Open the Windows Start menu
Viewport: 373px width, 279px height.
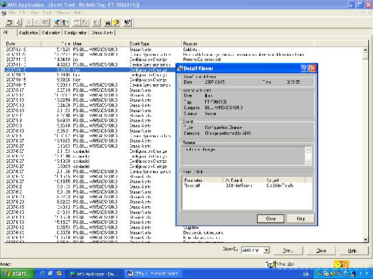point(16,273)
